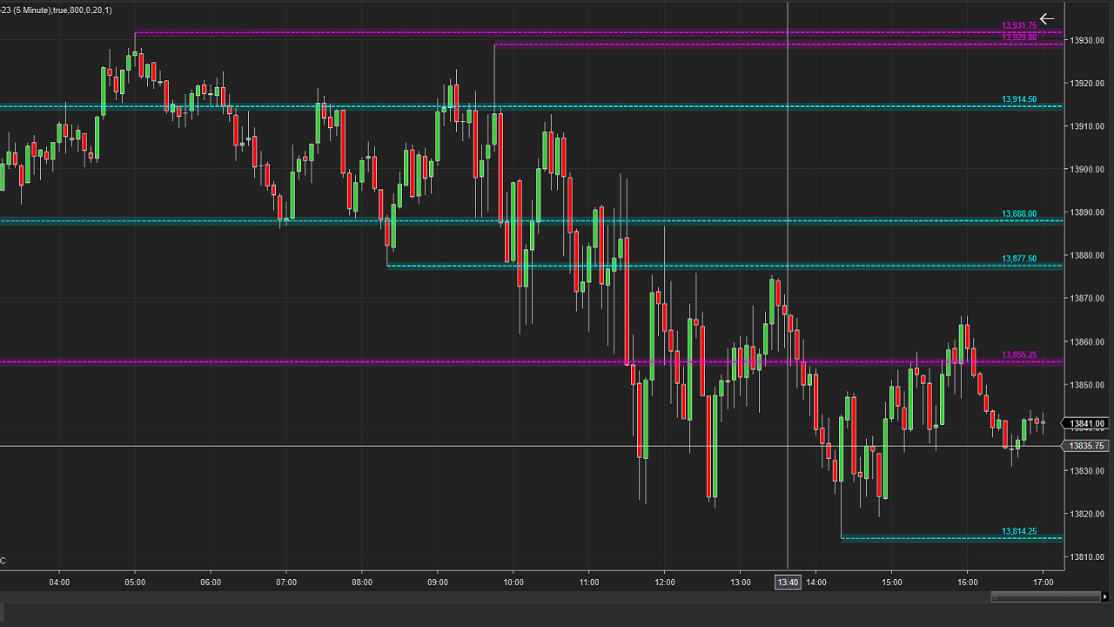Select the 5 Minute indicator label
The height and width of the screenshot is (627, 1114).
coord(56,10)
